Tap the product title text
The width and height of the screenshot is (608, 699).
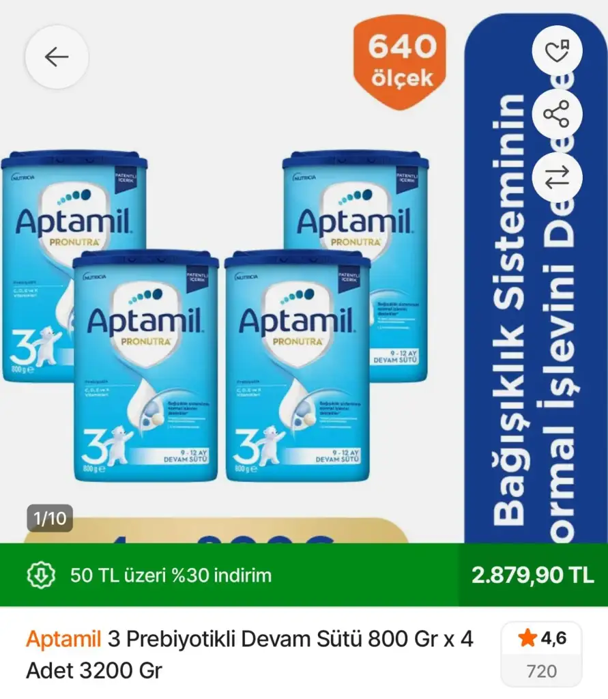[x=250, y=655]
